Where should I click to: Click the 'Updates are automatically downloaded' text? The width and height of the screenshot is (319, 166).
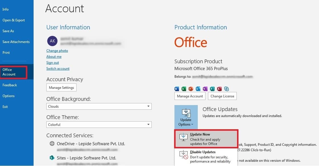click(242, 116)
